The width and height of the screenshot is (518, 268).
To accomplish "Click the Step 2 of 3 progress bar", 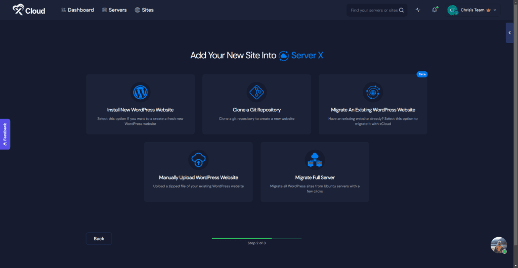I will (x=256, y=238).
